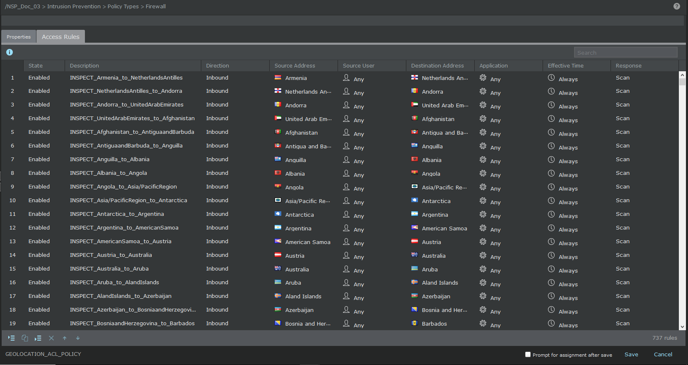
Task: Click the American Samoa destination in rule 12
Action: pos(444,229)
